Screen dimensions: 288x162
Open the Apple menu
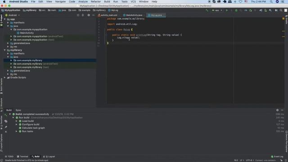(4, 1)
